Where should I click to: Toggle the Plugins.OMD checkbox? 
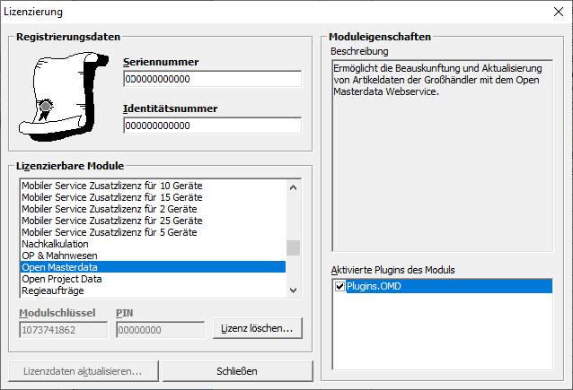coord(339,286)
